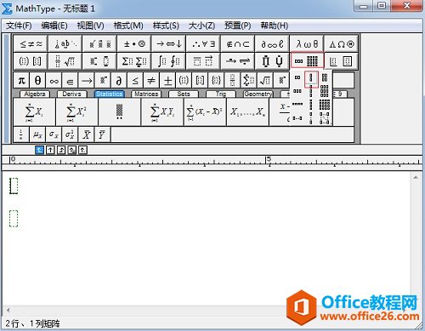
Task: Insert square brackets template from small bar
Action: 200,81
